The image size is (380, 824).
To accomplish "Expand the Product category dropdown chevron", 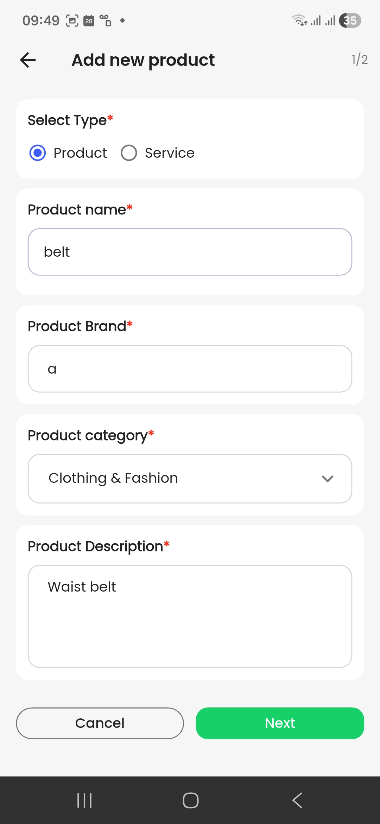I will pos(327,479).
